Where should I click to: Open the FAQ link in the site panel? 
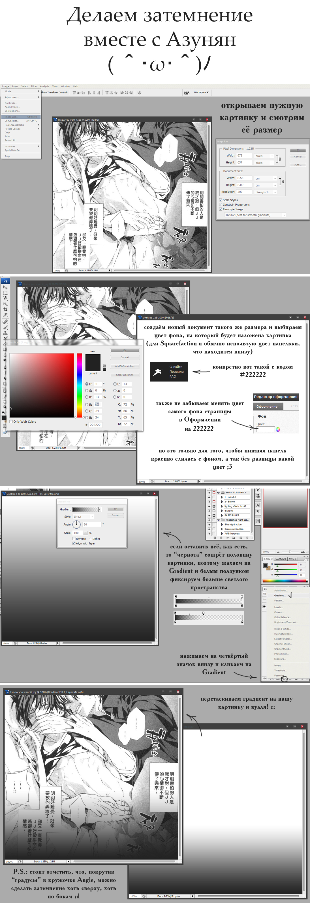(x=173, y=376)
